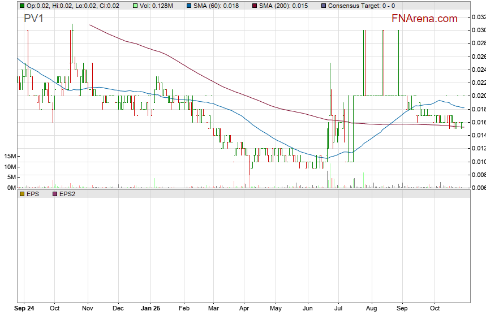Click the PV1 ticker symbol label
Viewport: 486px width, 320px height.
click(x=33, y=19)
